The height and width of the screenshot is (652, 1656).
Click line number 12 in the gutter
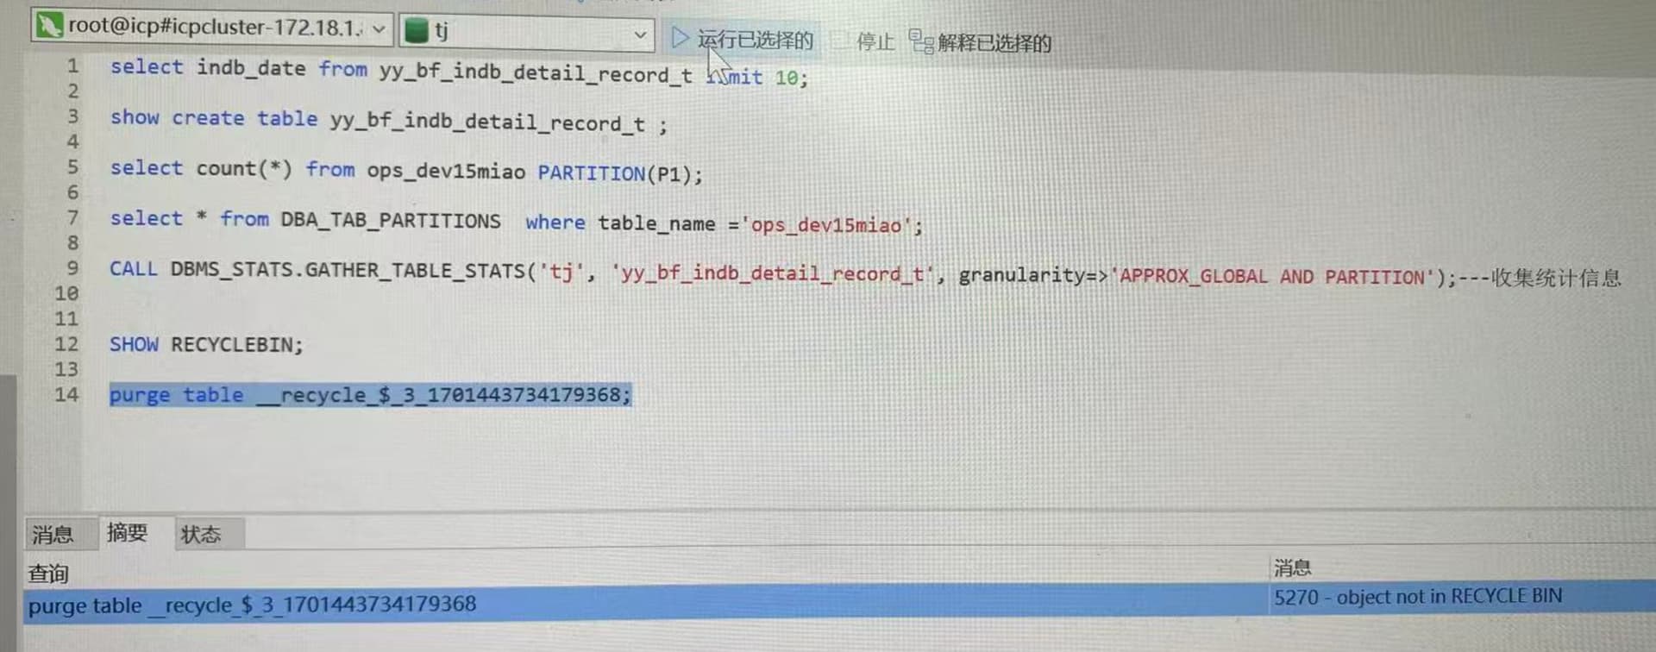(66, 344)
